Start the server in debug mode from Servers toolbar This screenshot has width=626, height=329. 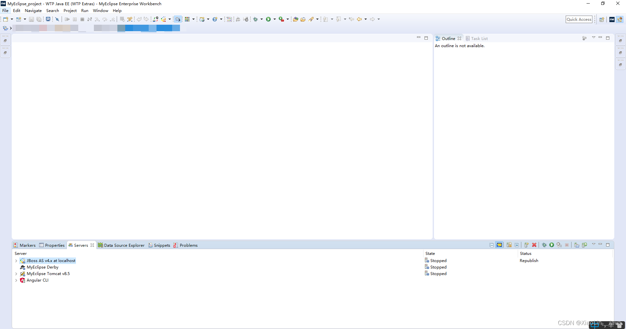tap(544, 245)
